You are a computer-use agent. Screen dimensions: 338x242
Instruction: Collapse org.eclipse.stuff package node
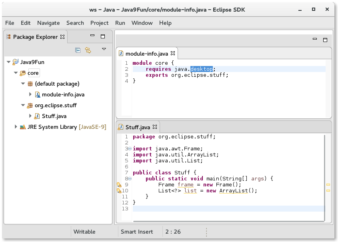point(23,105)
